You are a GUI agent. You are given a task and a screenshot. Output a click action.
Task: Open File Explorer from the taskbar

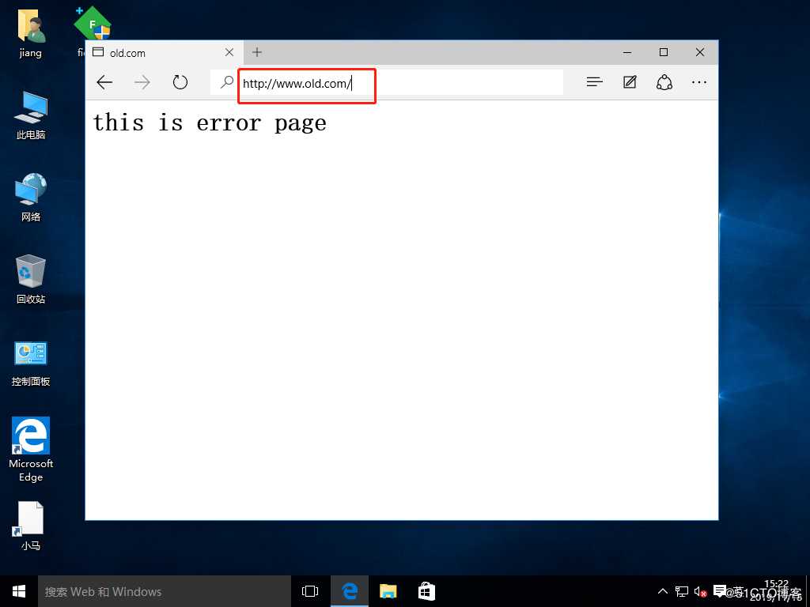388,591
